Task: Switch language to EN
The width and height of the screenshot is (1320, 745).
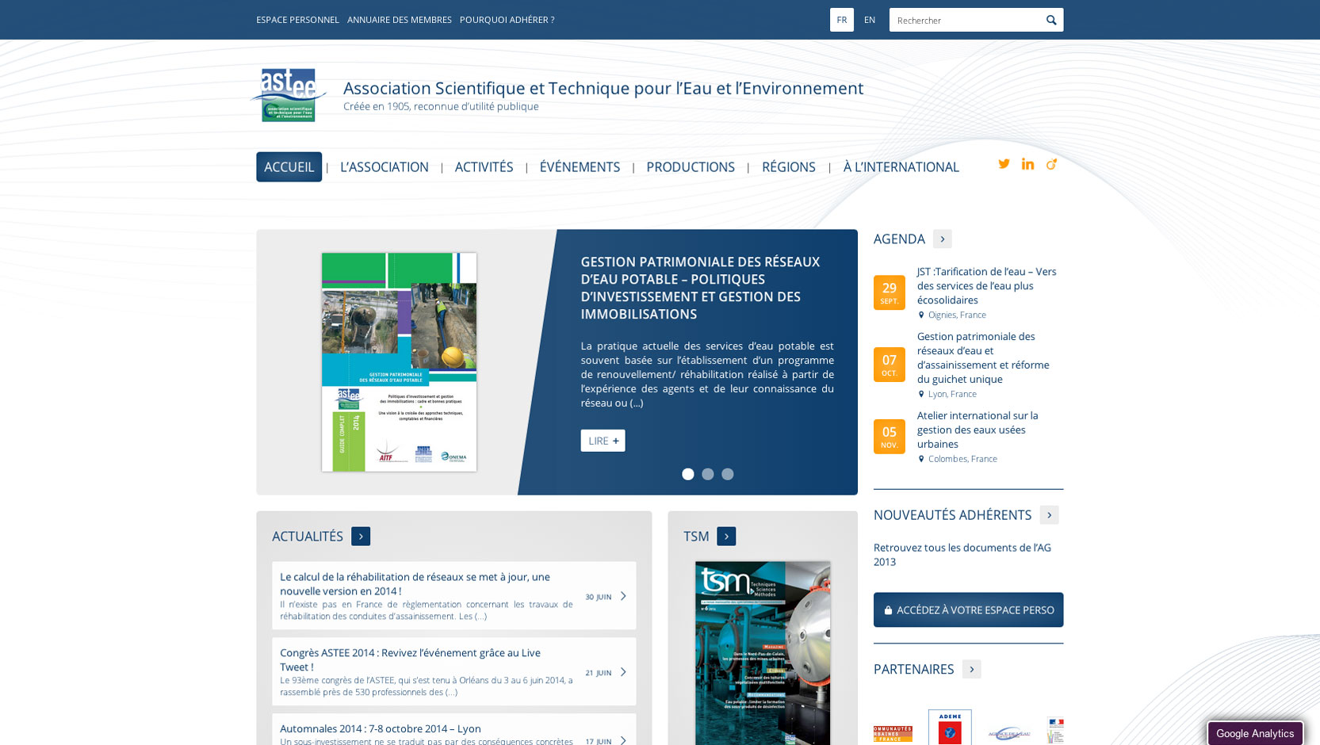Action: [870, 20]
